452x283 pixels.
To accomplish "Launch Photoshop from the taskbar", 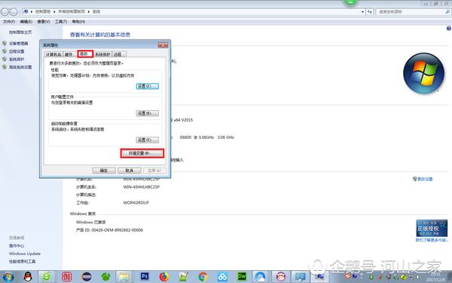I will click(x=145, y=277).
